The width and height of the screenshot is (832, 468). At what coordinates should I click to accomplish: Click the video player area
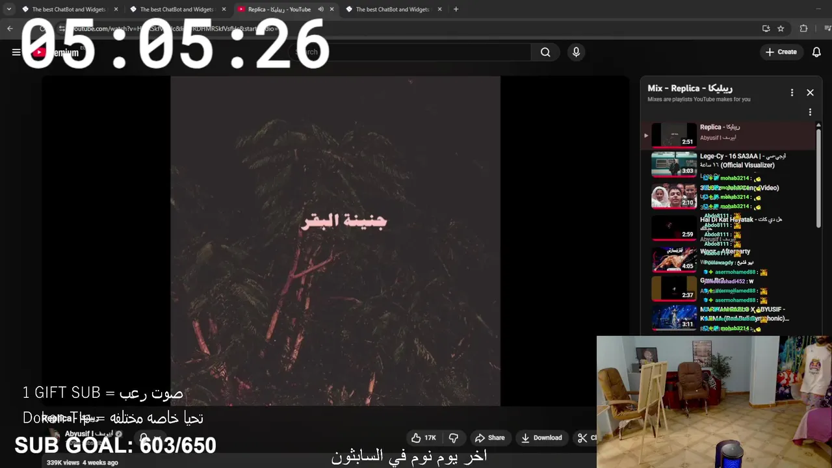click(335, 240)
